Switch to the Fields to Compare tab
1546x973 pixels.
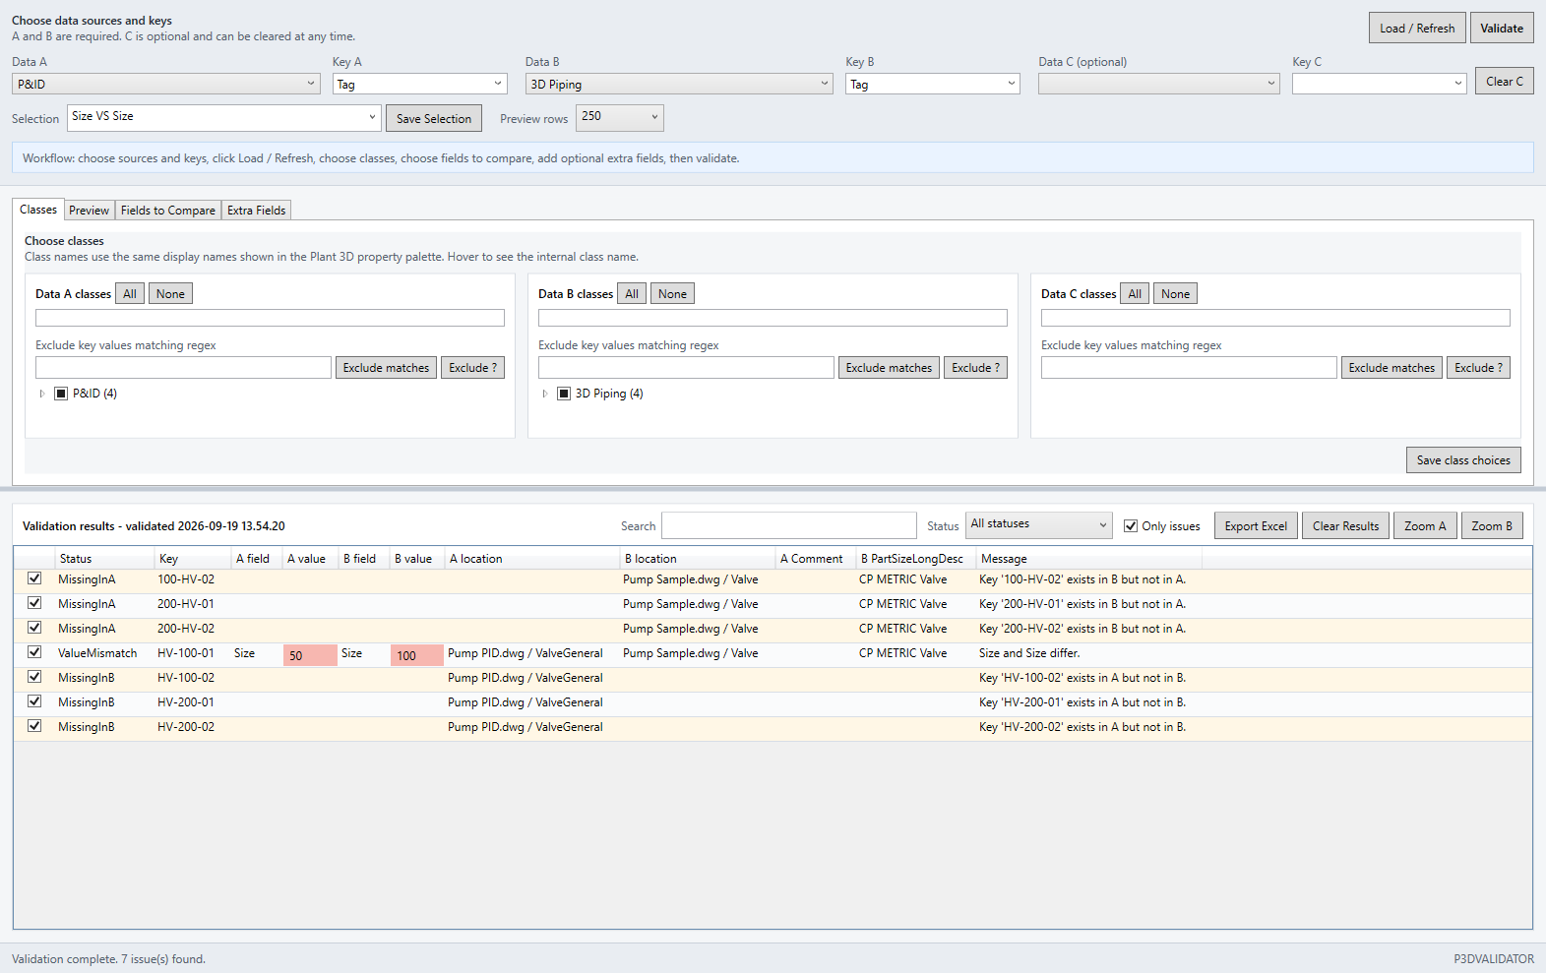pos(168,211)
